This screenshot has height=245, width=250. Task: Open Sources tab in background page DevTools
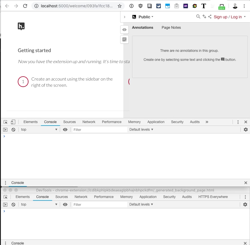tap(62, 197)
